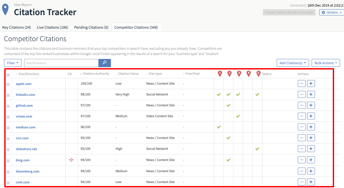This screenshot has width=344, height=188.
Task: Open more options for cnn.com row
Action: (x=302, y=138)
